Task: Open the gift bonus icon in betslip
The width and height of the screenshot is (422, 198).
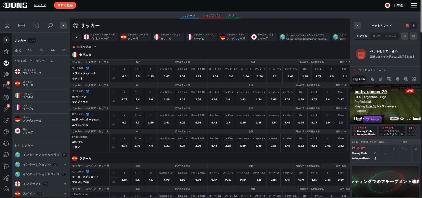Action: pyautogui.click(x=413, y=36)
